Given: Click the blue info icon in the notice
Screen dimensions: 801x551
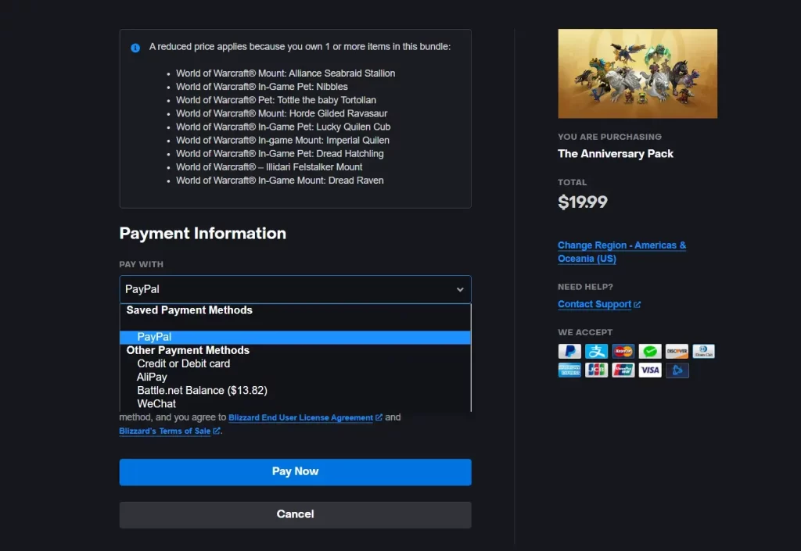Looking at the screenshot, I should click(x=135, y=48).
